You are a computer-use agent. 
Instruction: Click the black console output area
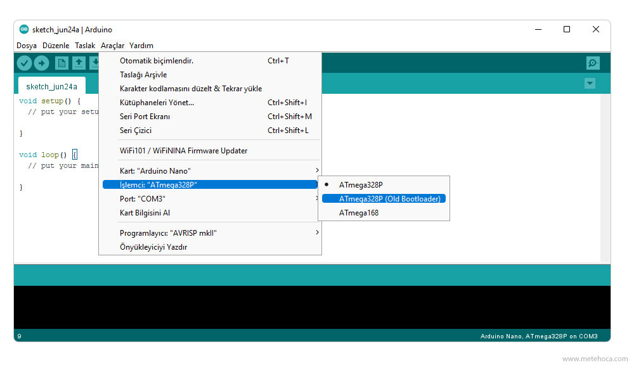click(312, 307)
